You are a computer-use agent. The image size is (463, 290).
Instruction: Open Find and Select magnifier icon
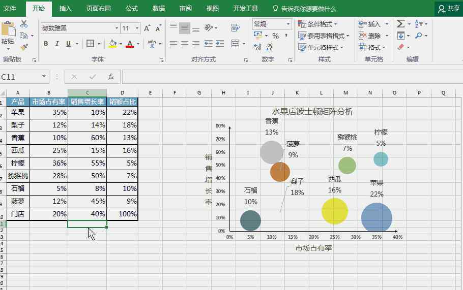(418, 36)
